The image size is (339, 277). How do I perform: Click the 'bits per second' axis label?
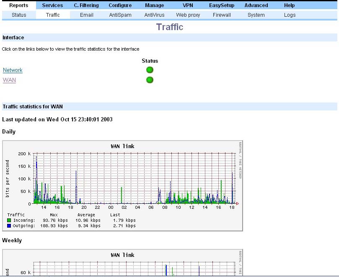click(x=8, y=179)
